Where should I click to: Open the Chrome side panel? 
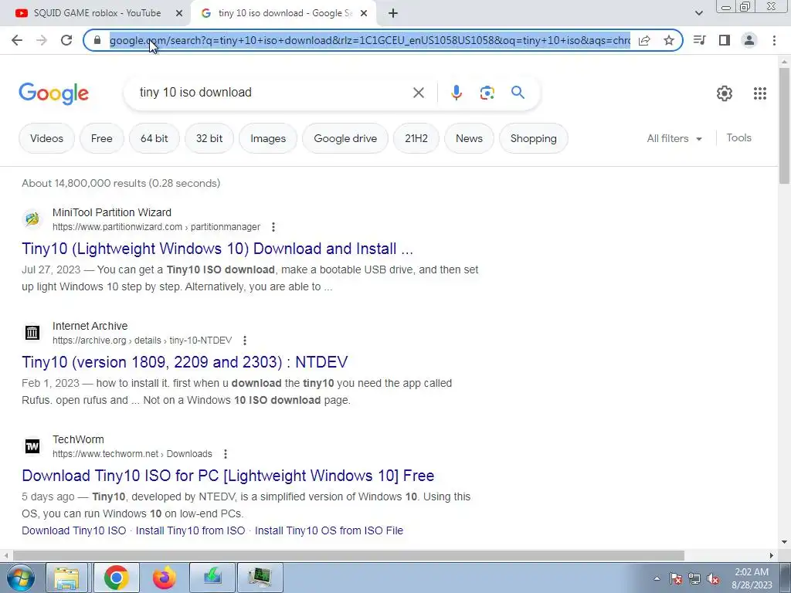pyautogui.click(x=725, y=40)
